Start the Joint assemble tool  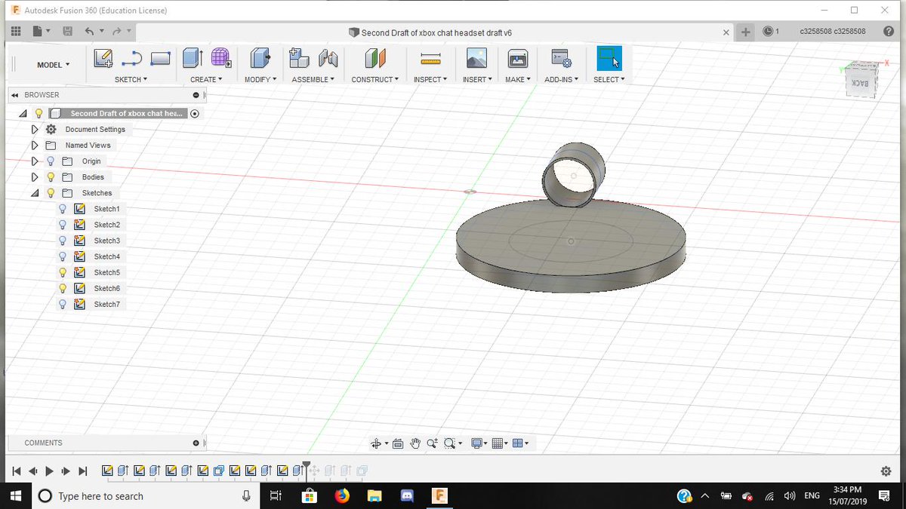point(328,59)
